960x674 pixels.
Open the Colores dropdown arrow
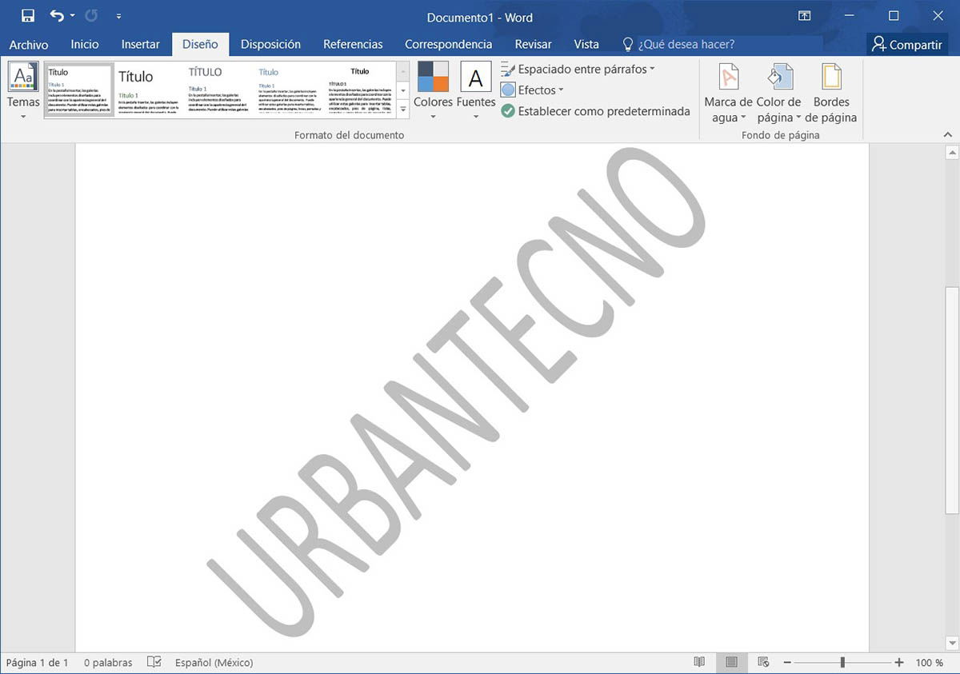pyautogui.click(x=432, y=114)
